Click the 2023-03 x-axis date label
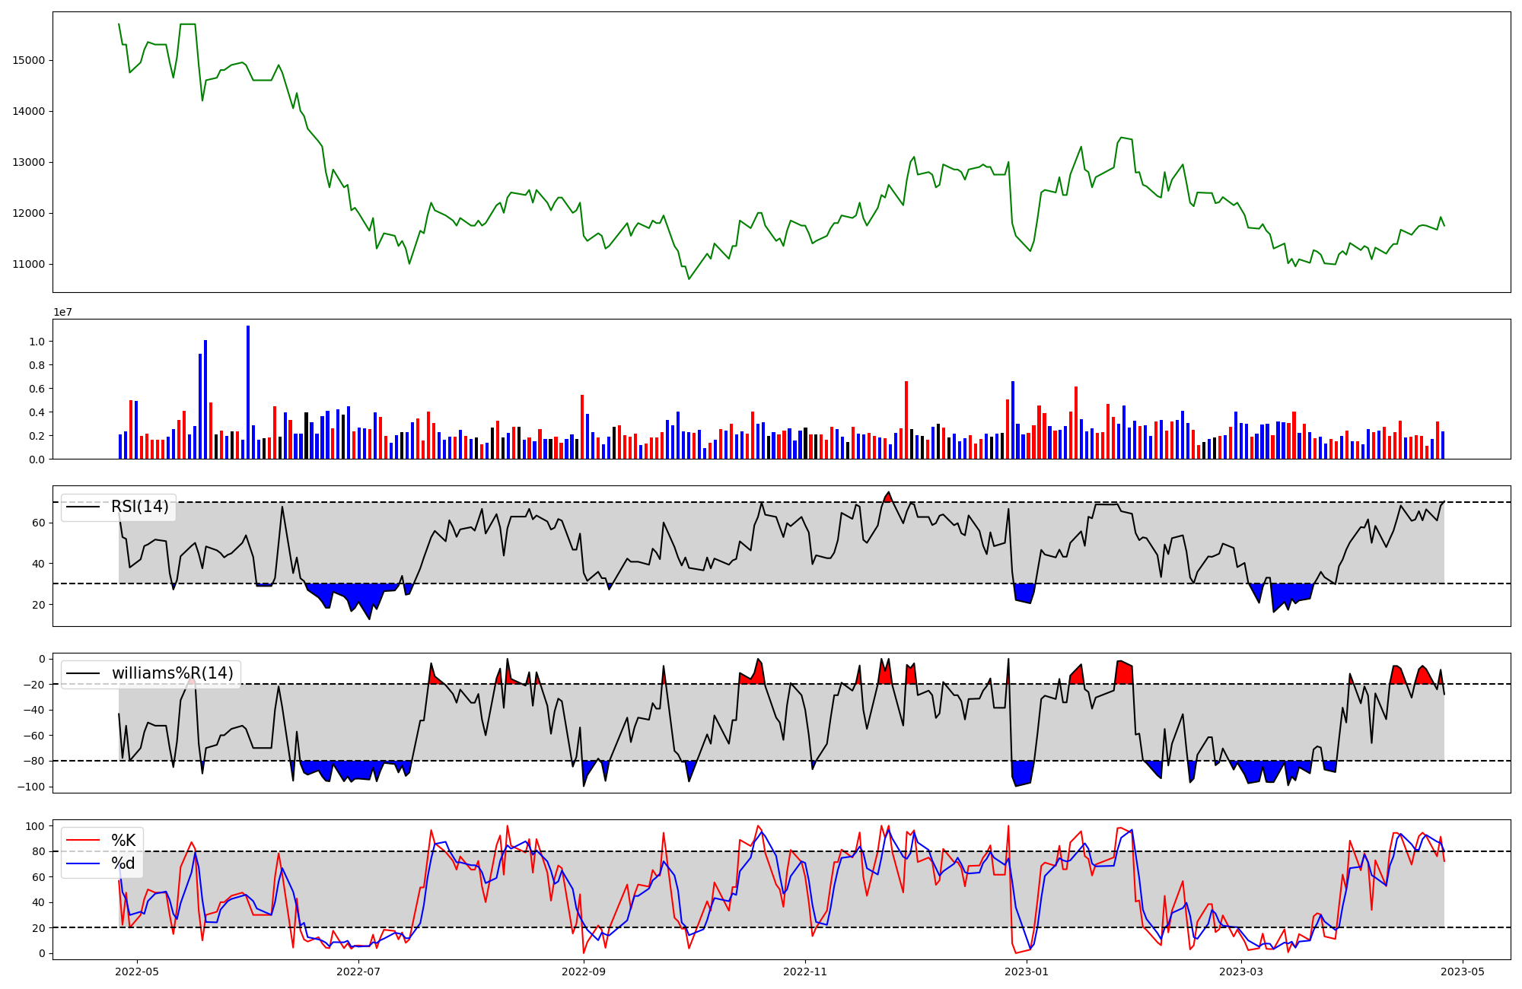Viewport: 1522px width, 989px height. pyautogui.click(x=1241, y=971)
